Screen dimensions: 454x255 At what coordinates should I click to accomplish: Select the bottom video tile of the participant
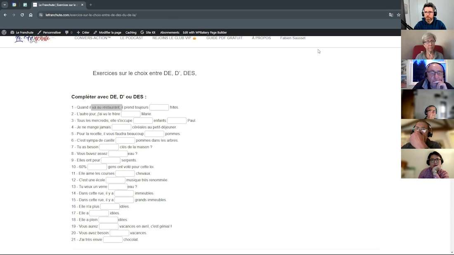[427, 164]
